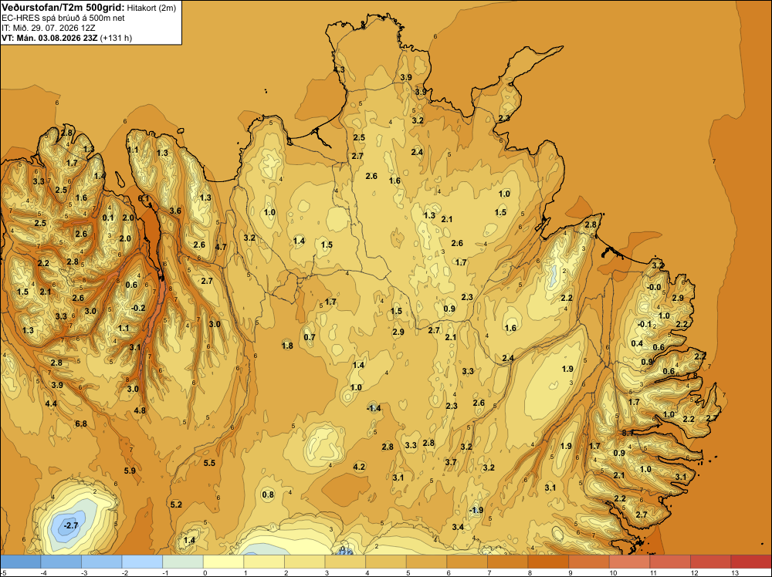Pick the pale yellow legend swatch between 0 and 1

click(x=224, y=562)
